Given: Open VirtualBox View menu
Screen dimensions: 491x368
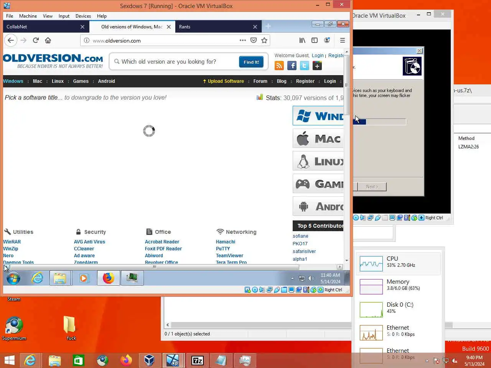Looking at the screenshot, I should [48, 16].
